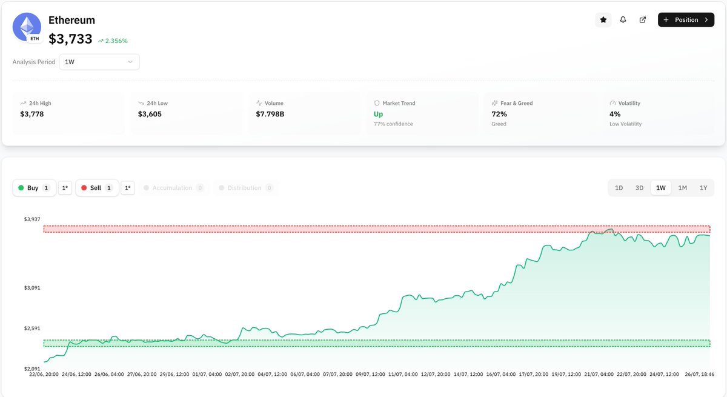Click the green buy zone band
727x397 pixels.
[376, 343]
